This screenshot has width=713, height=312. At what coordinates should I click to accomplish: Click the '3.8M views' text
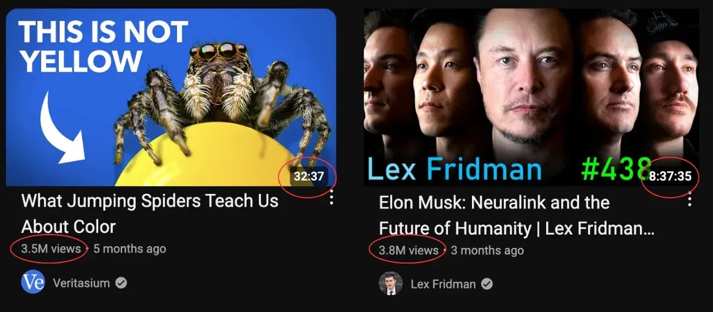point(408,250)
